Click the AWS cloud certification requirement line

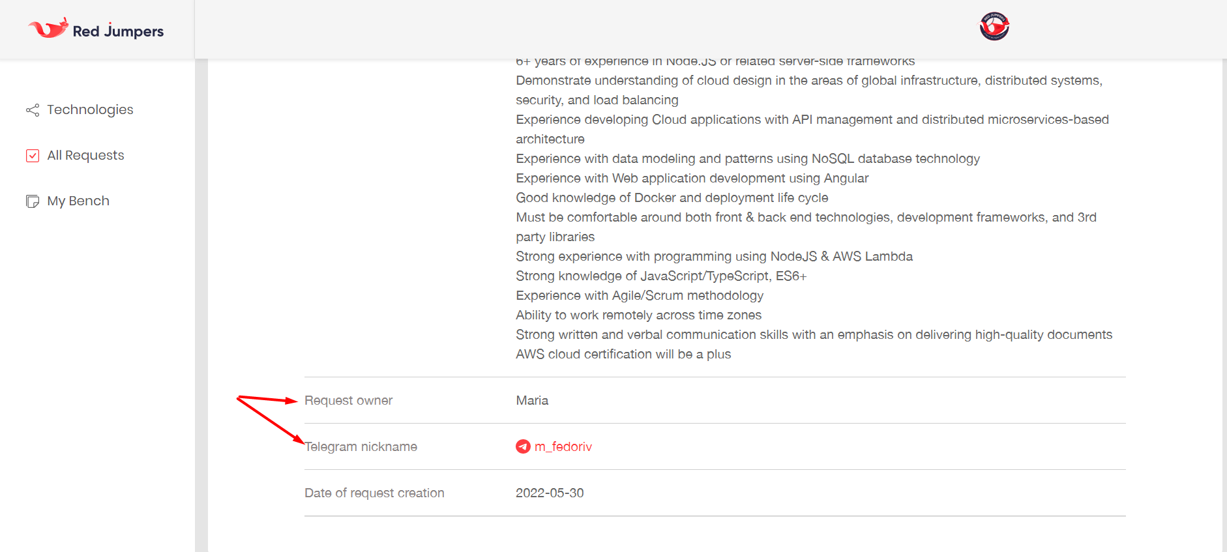click(623, 354)
